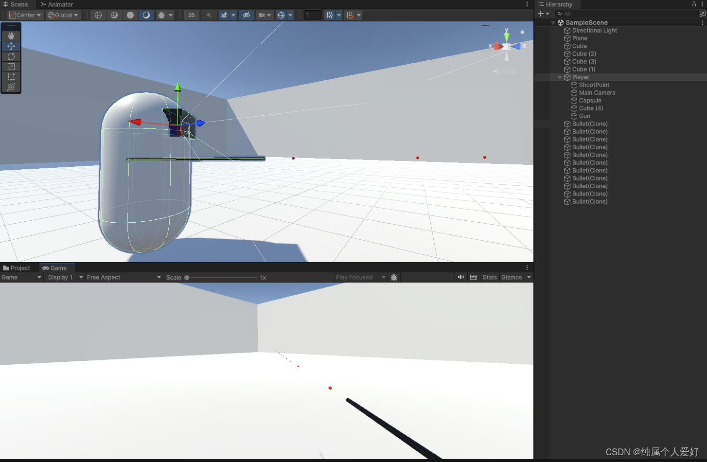Choose the Rect Transform tool
The height and width of the screenshot is (462, 707).
(x=11, y=77)
